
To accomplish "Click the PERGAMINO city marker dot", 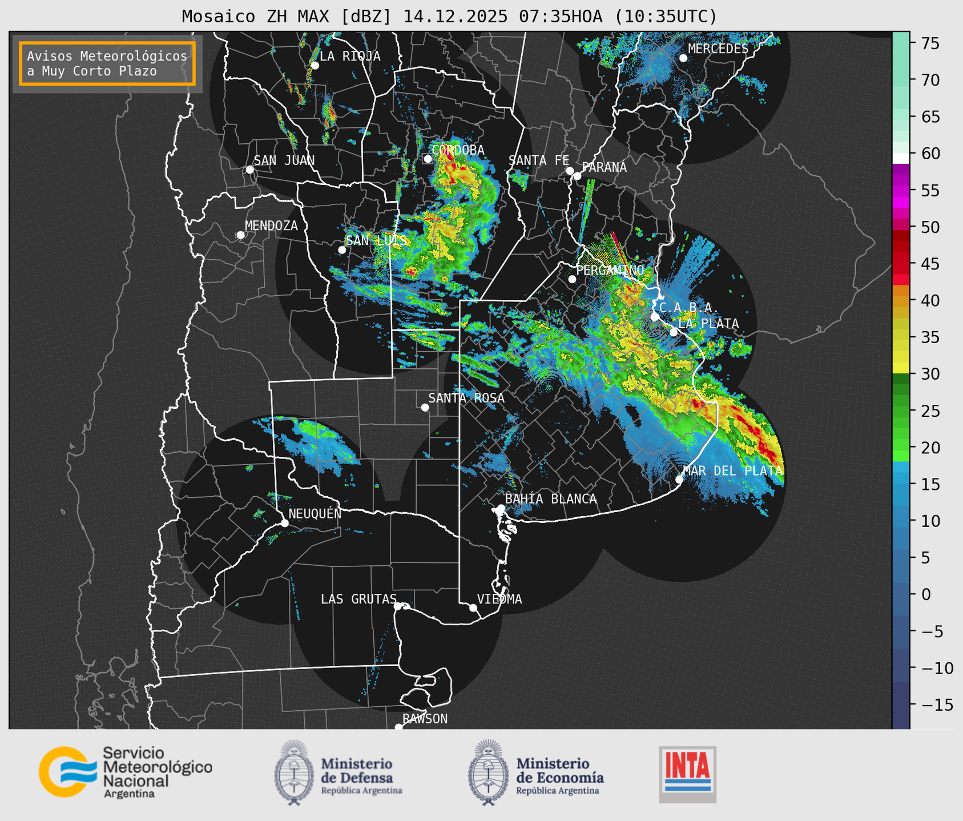I will click(572, 279).
